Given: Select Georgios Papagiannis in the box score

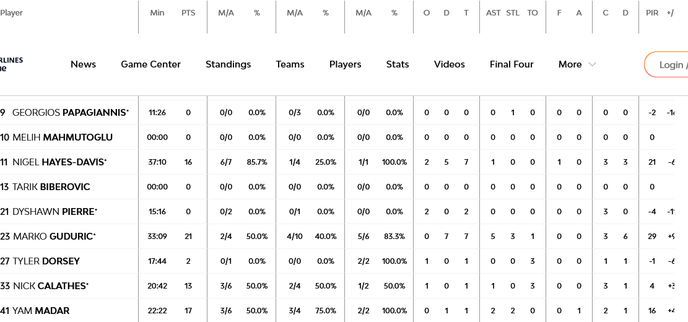Looking at the screenshot, I should click(70, 113).
